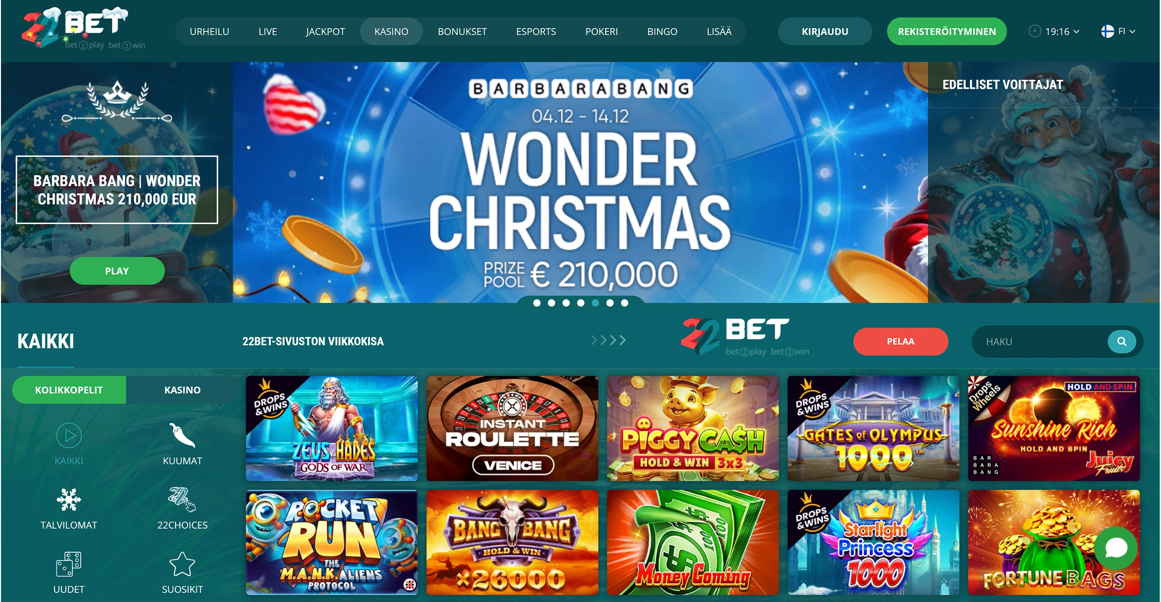This screenshot has height=602, width=1161.
Task: Click the magnifier search icon button
Action: pos(1122,342)
